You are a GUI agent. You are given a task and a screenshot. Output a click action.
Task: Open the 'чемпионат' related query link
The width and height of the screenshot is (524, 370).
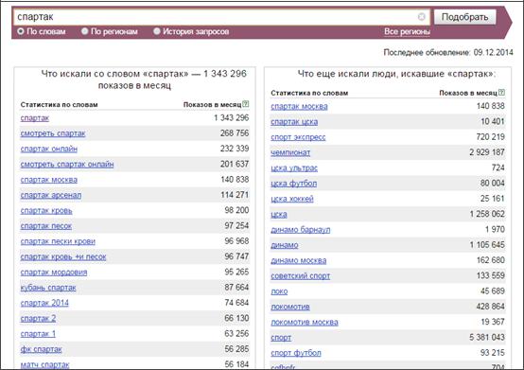pyautogui.click(x=290, y=152)
